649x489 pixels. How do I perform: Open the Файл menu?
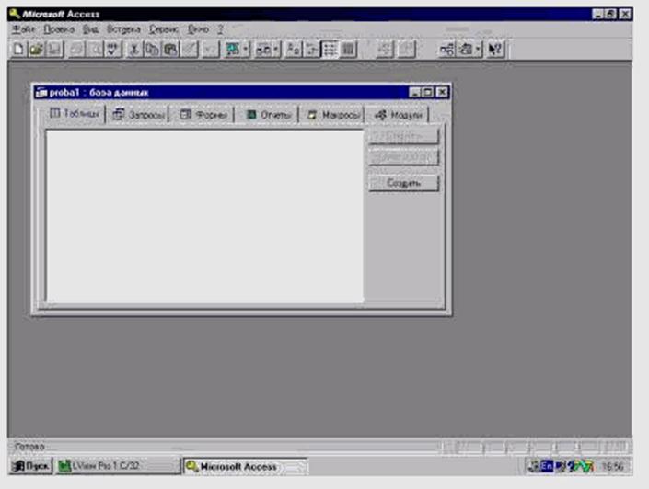(24, 29)
